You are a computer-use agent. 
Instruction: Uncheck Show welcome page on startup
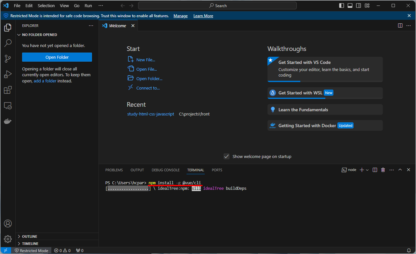[227, 156]
